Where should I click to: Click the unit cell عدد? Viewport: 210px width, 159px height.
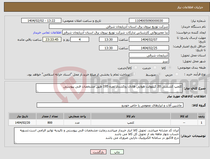[x=77, y=123]
